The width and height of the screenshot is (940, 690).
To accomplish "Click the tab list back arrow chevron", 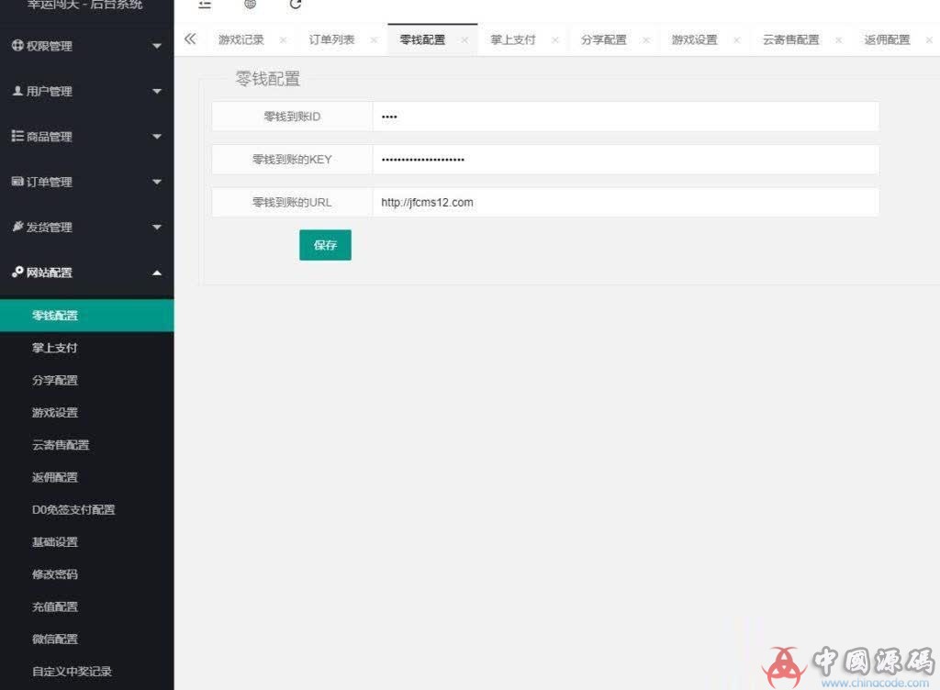I will pos(191,40).
